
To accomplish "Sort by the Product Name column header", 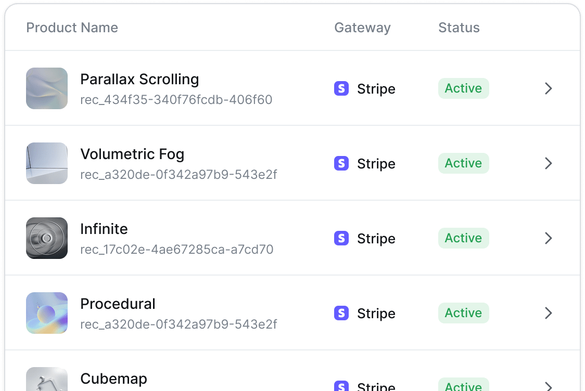I will (x=72, y=28).
